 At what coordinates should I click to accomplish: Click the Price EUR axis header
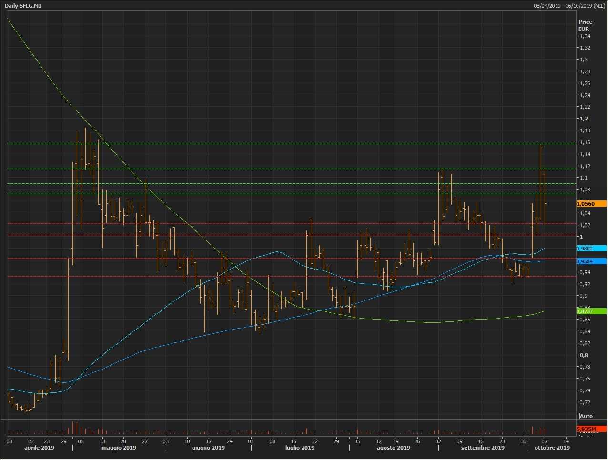pyautogui.click(x=585, y=25)
